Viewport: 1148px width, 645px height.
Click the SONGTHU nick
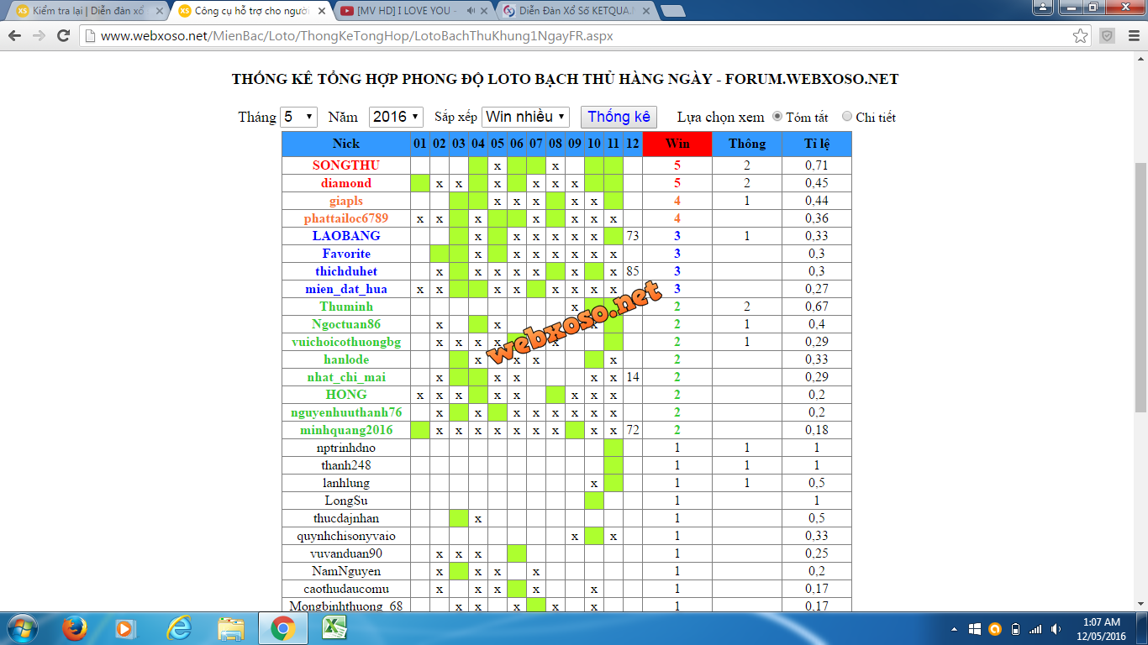point(346,165)
